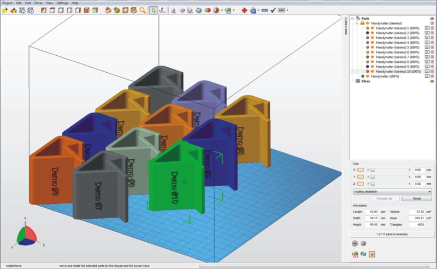
Task: Open the cutting disabled dropdown
Action: pyautogui.click(x=391, y=192)
